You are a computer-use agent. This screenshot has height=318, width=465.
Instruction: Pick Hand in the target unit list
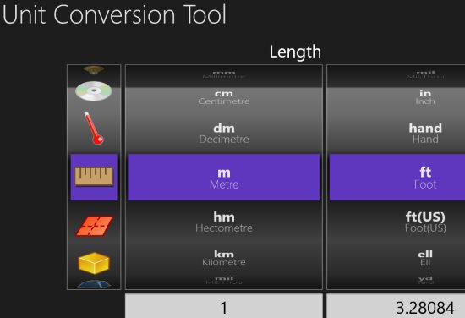(425, 133)
